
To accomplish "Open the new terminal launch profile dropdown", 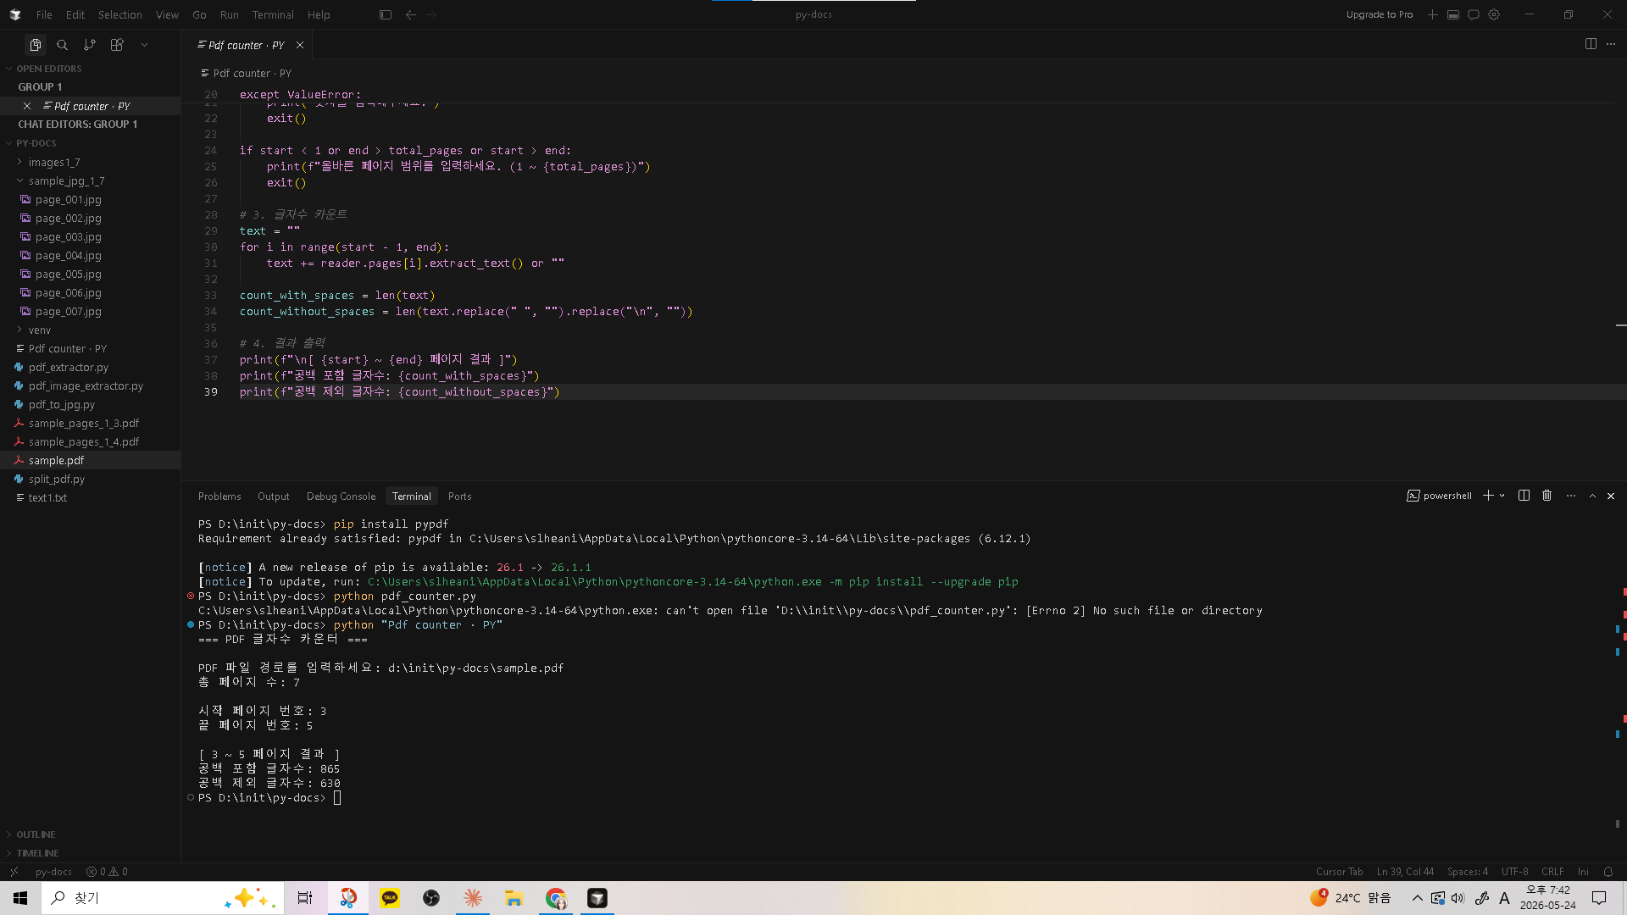I will pyautogui.click(x=1502, y=496).
